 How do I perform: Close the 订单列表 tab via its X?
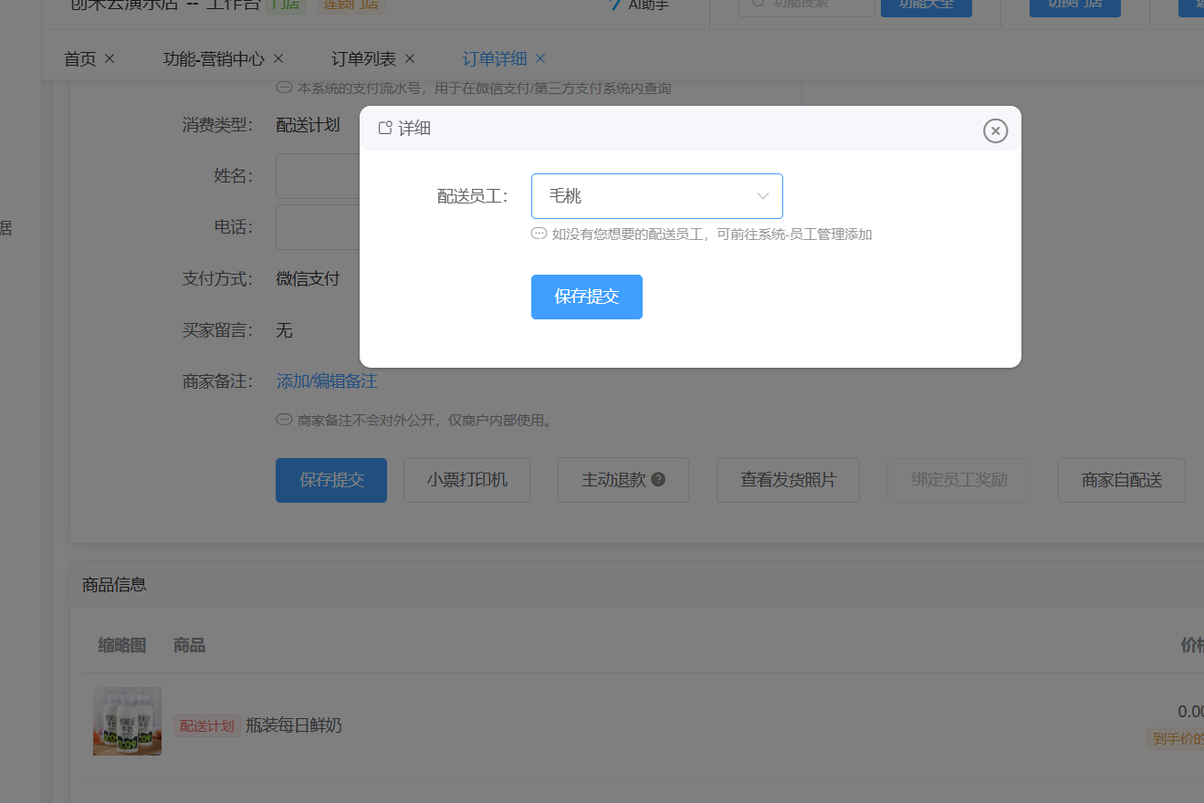tap(410, 58)
